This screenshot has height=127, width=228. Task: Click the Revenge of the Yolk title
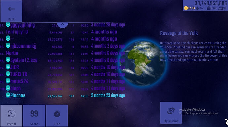pyautogui.click(x=179, y=33)
